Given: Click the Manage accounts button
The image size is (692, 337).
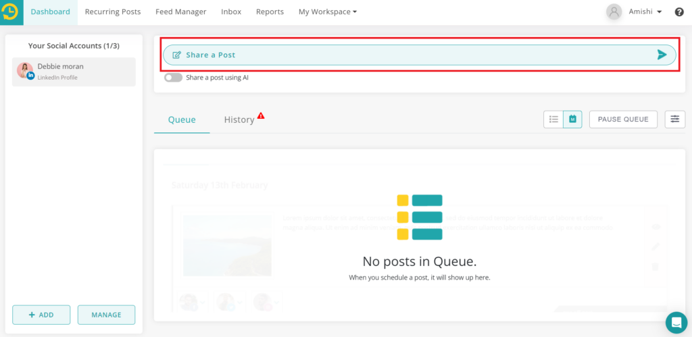Looking at the screenshot, I should pos(106,315).
